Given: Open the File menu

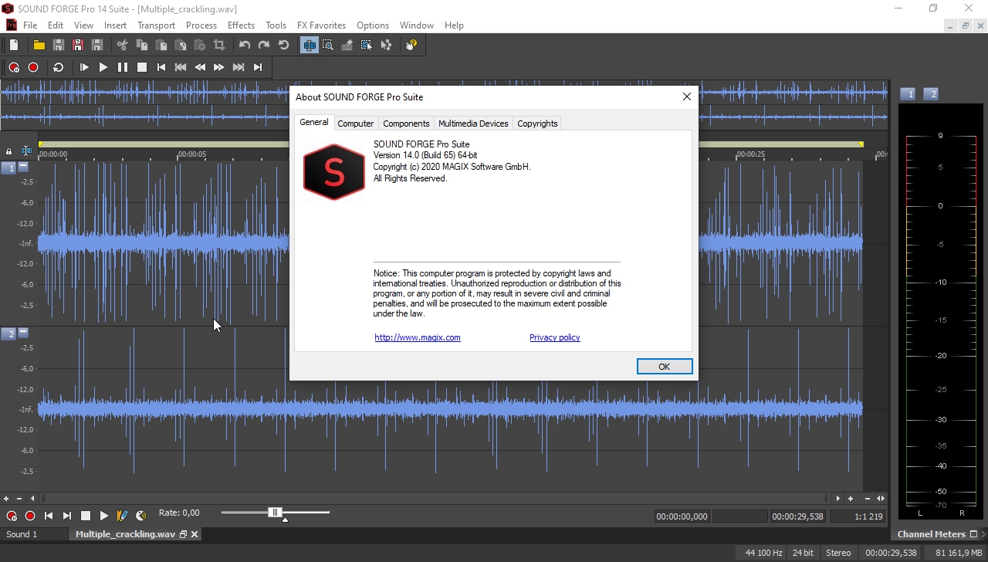Looking at the screenshot, I should tap(30, 25).
